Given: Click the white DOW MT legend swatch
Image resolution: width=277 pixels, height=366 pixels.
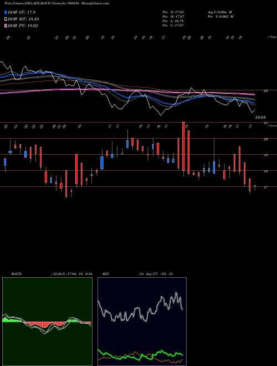Looking at the screenshot, I should point(6,19).
